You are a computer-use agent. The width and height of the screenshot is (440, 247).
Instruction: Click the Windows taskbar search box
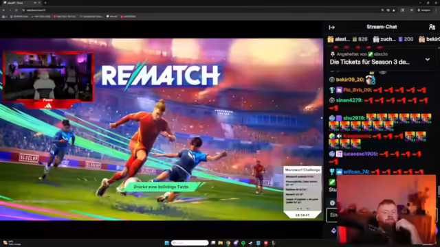click(190, 243)
